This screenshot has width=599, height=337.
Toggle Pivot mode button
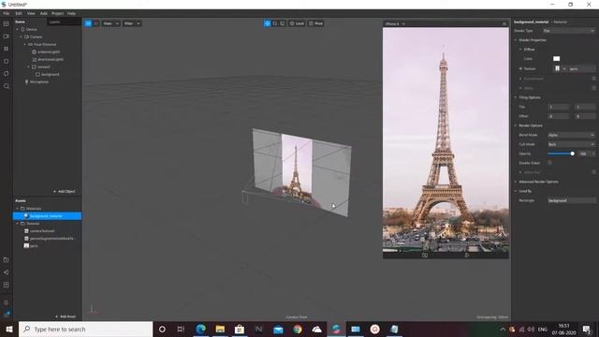tap(316, 23)
